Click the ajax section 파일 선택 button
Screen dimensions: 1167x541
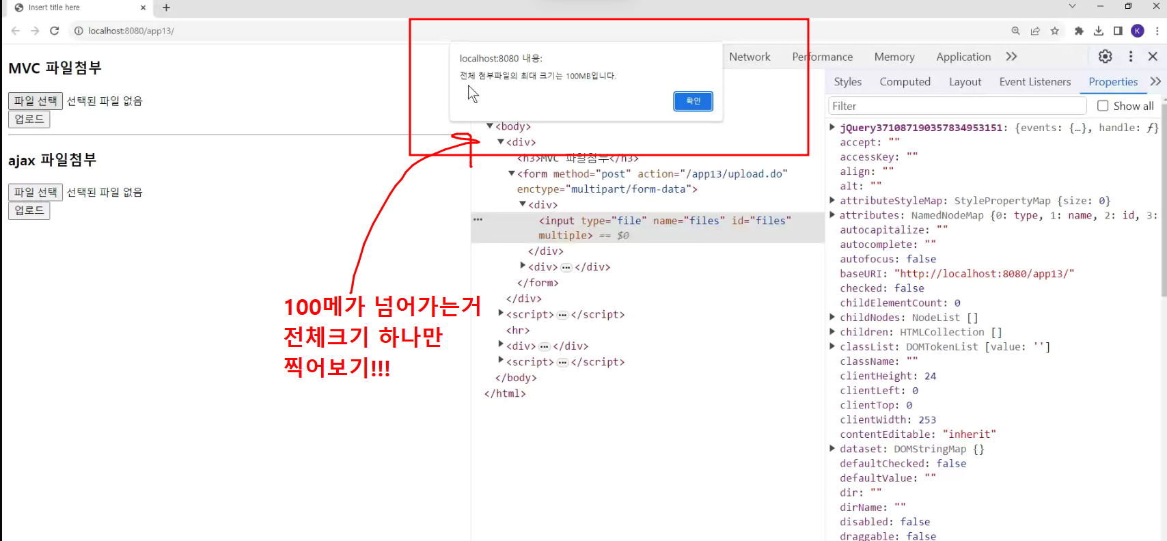(x=36, y=193)
